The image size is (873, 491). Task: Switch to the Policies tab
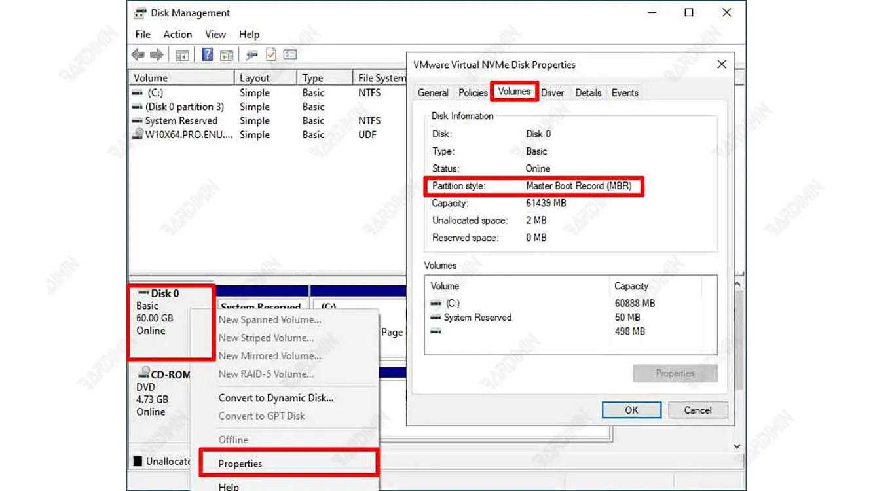[x=473, y=93]
